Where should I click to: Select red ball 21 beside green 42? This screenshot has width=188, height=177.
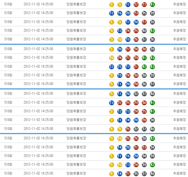[136, 67]
